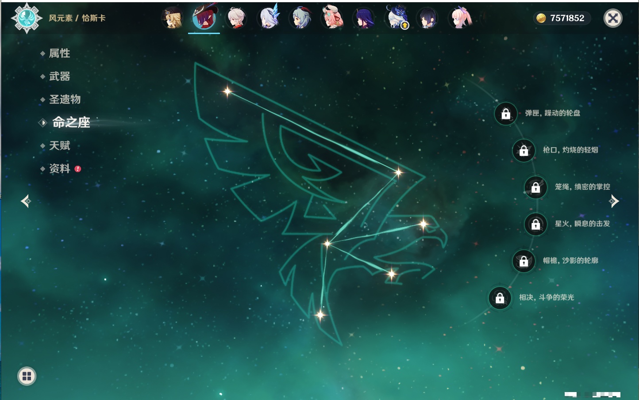
Task: Select the blonde character portrait with dark hat
Action: point(172,18)
